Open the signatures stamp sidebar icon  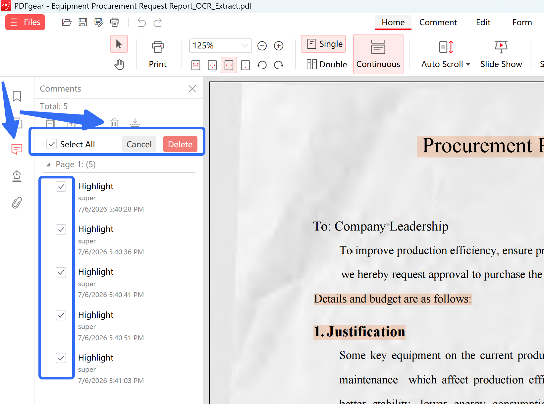tap(17, 176)
